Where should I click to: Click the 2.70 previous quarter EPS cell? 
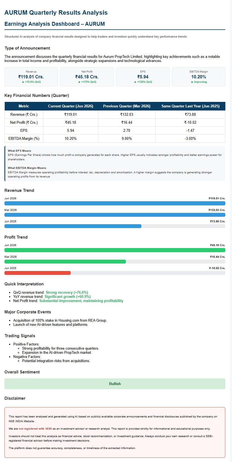click(127, 131)
